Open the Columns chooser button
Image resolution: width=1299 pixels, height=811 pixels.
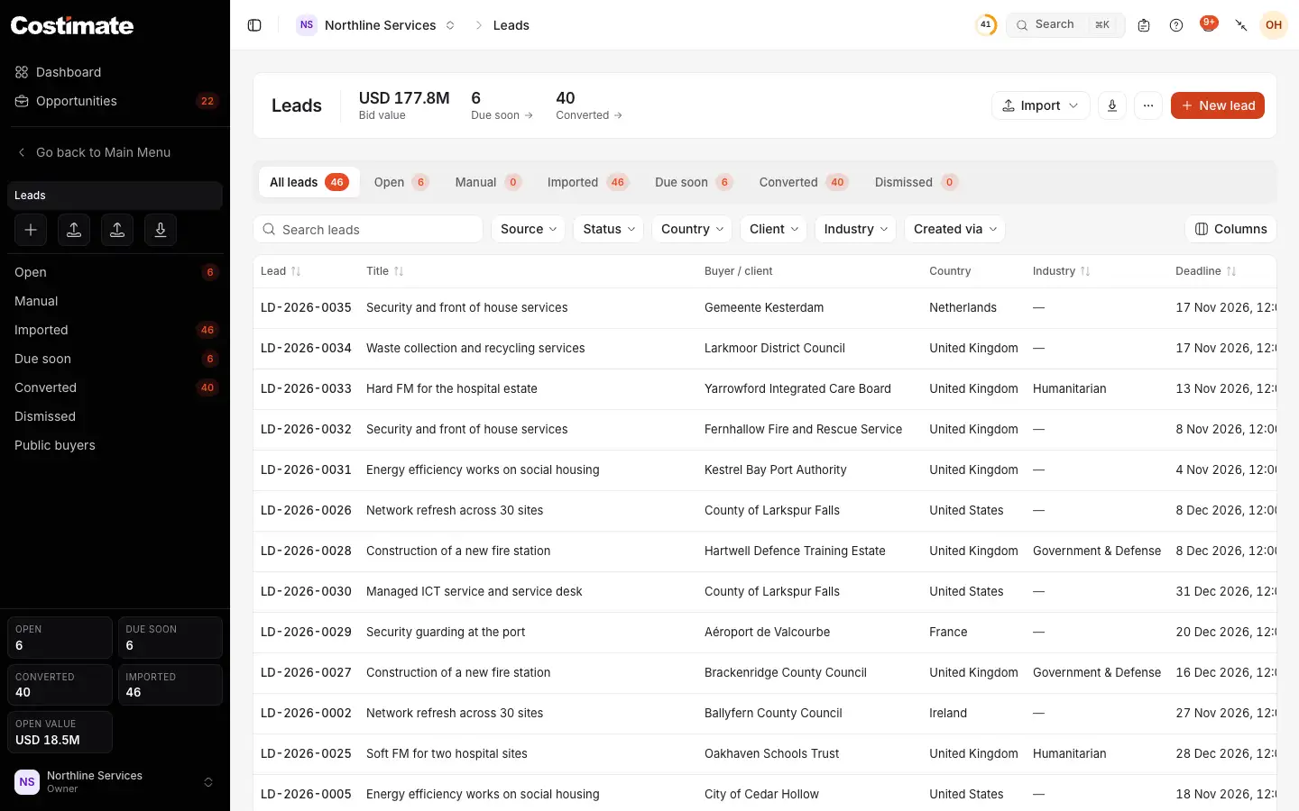tap(1230, 229)
